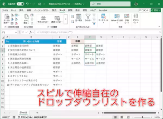
Task: Select active cell F3 '経理部'
Action: click(90, 50)
